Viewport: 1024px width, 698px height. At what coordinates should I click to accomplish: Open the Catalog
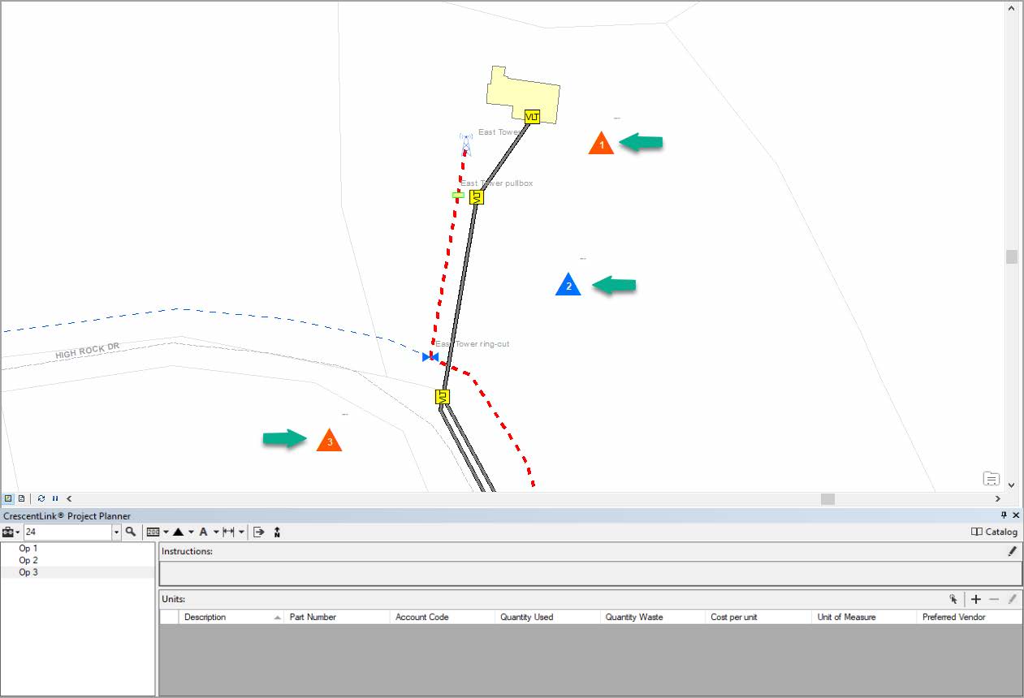click(x=994, y=532)
